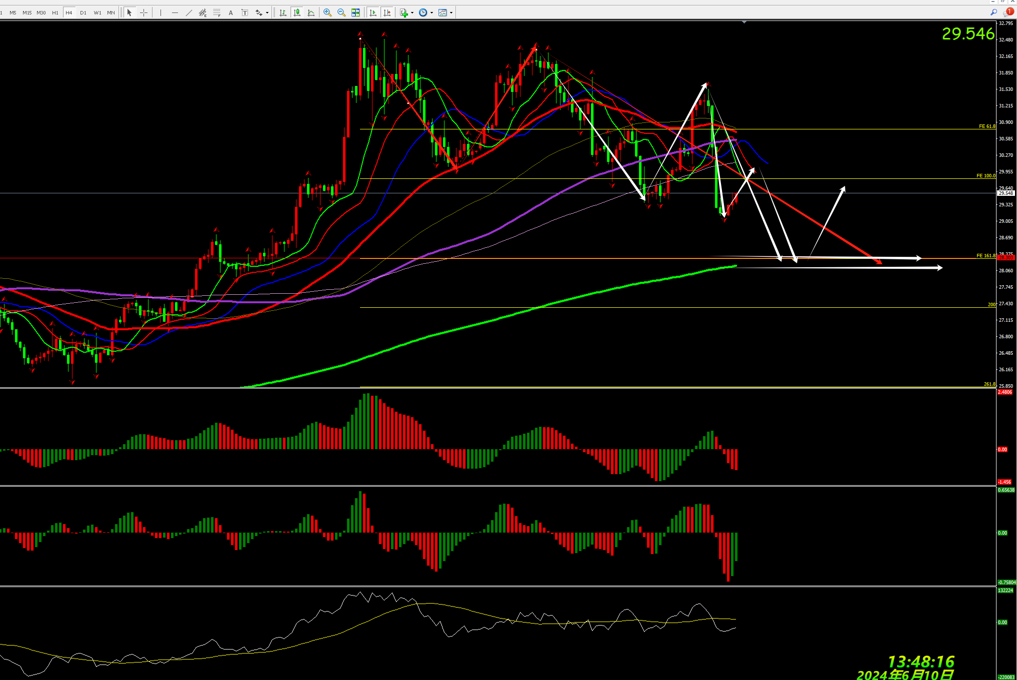The width and height of the screenshot is (1017, 680).
Task: Select the Fibonacci retracement tool
Action: [216, 12]
